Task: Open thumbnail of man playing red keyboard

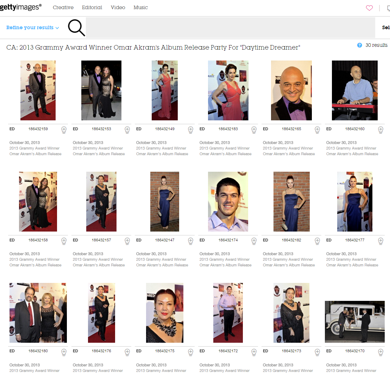Action: pos(354,90)
